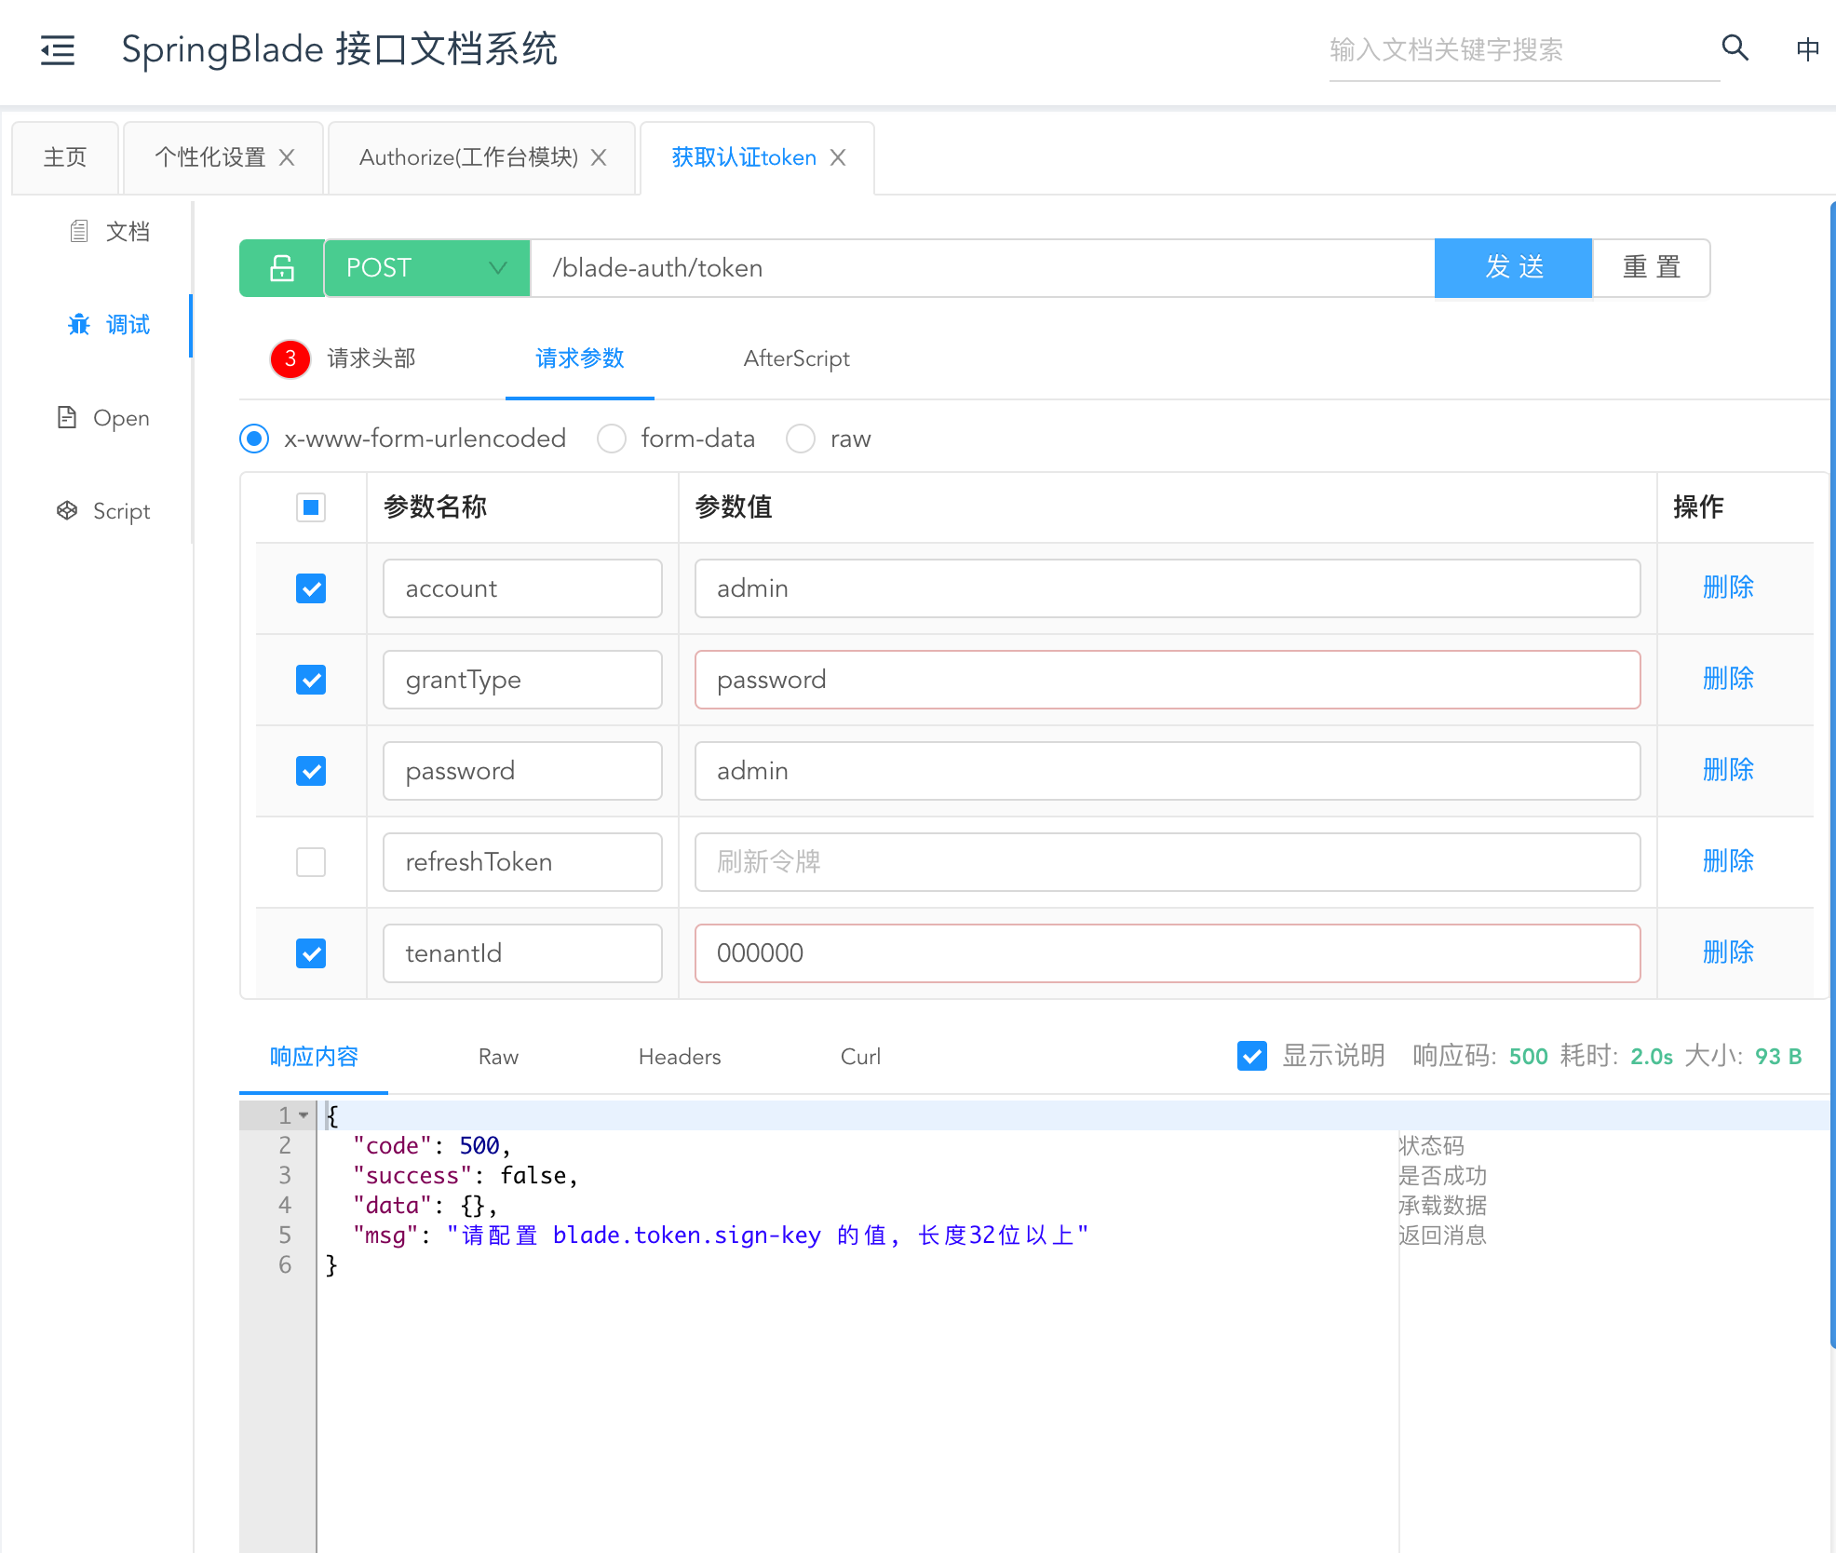This screenshot has width=1836, height=1553.
Task: Click the 重置 reset button
Action: (x=1652, y=268)
